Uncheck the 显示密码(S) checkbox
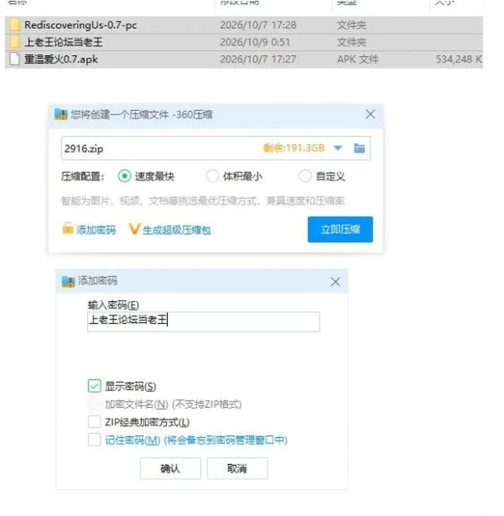504x516 pixels. click(94, 386)
